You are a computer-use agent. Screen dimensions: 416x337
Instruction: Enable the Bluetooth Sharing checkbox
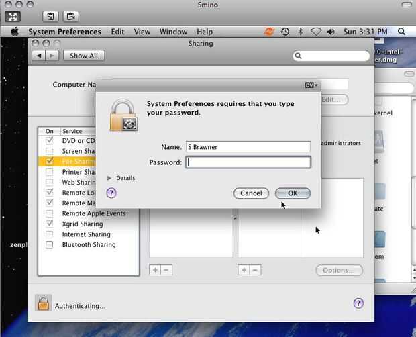[50, 244]
